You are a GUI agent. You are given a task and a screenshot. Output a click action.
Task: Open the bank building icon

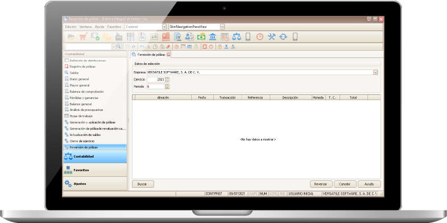(213, 37)
